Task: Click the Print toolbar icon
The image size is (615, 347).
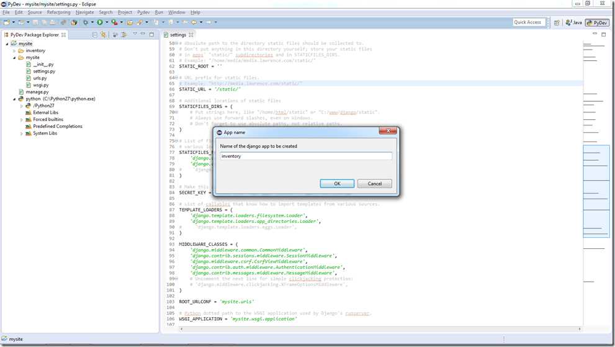Action: [53, 22]
